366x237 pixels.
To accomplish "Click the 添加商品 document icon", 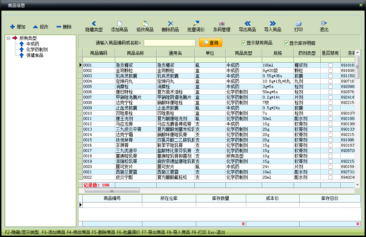I will point(120,23).
